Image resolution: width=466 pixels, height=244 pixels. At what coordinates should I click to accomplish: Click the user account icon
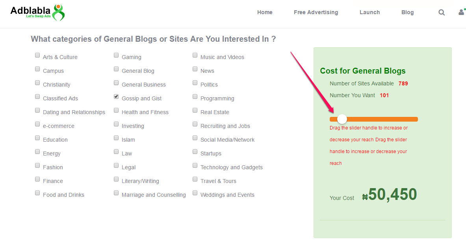[x=462, y=12]
